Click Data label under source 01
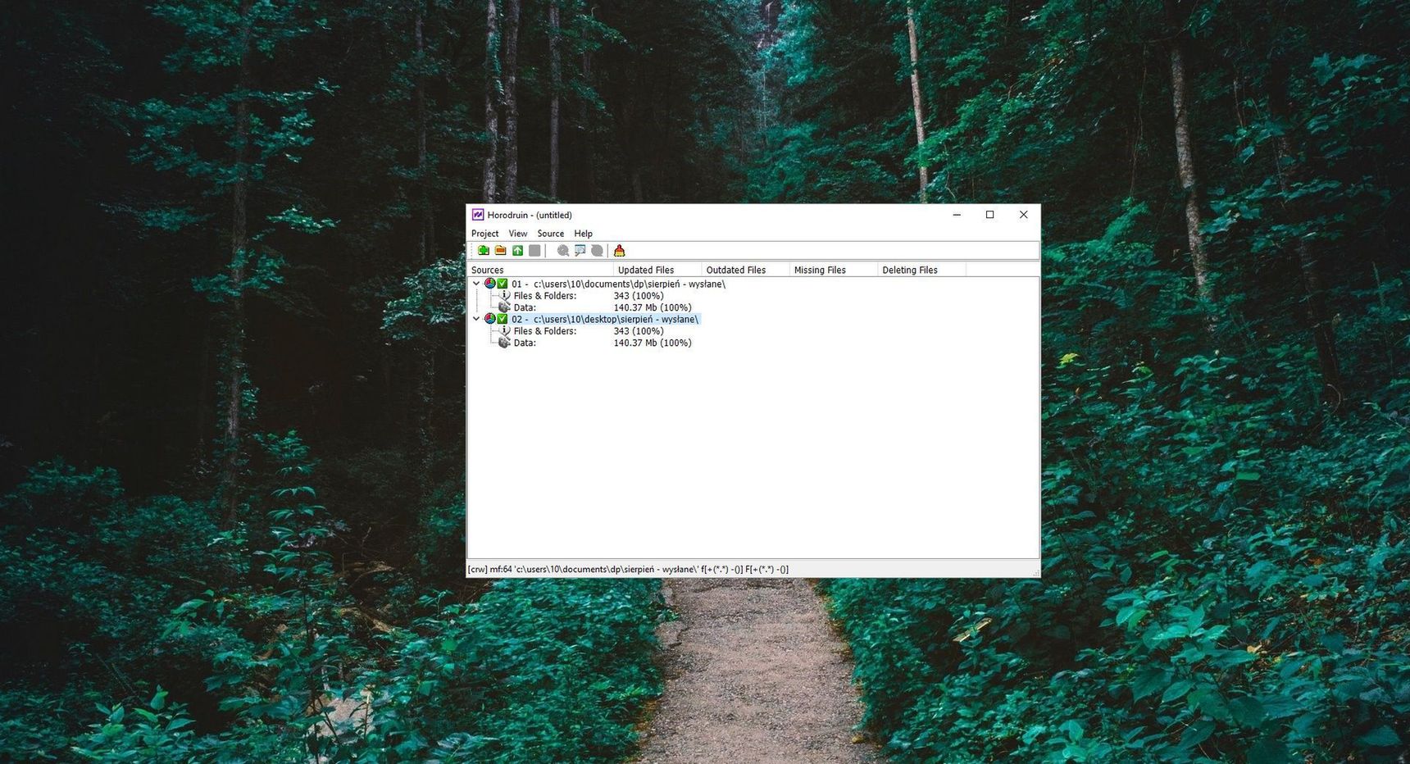This screenshot has height=764, width=1410. click(525, 307)
